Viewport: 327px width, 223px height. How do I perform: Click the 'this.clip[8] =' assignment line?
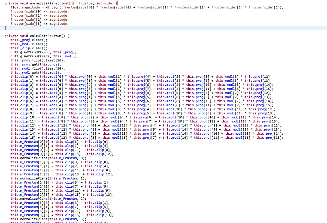[143, 109]
